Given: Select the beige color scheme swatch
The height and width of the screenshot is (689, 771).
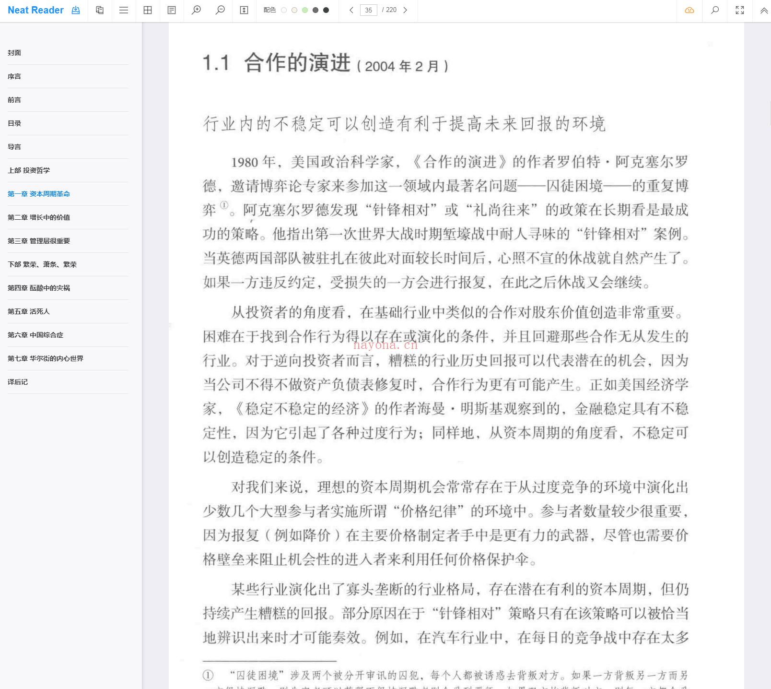Looking at the screenshot, I should tap(294, 10).
